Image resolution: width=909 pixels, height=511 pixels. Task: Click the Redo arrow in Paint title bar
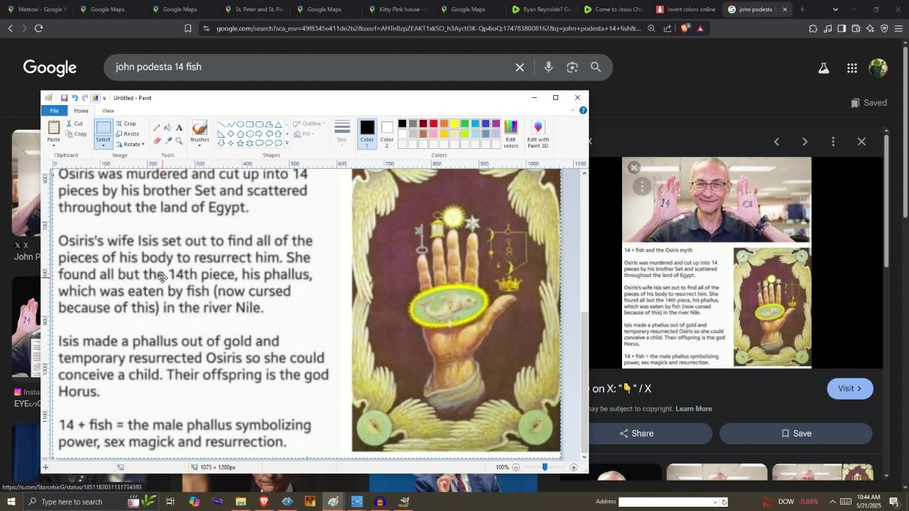pos(85,98)
